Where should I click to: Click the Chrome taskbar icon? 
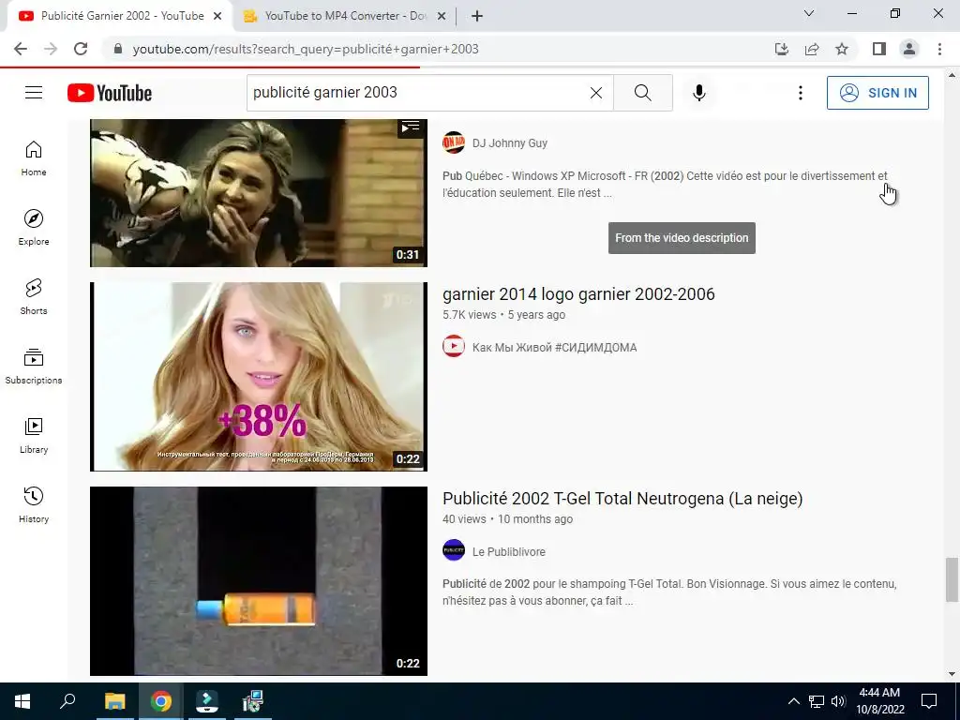[x=161, y=701]
